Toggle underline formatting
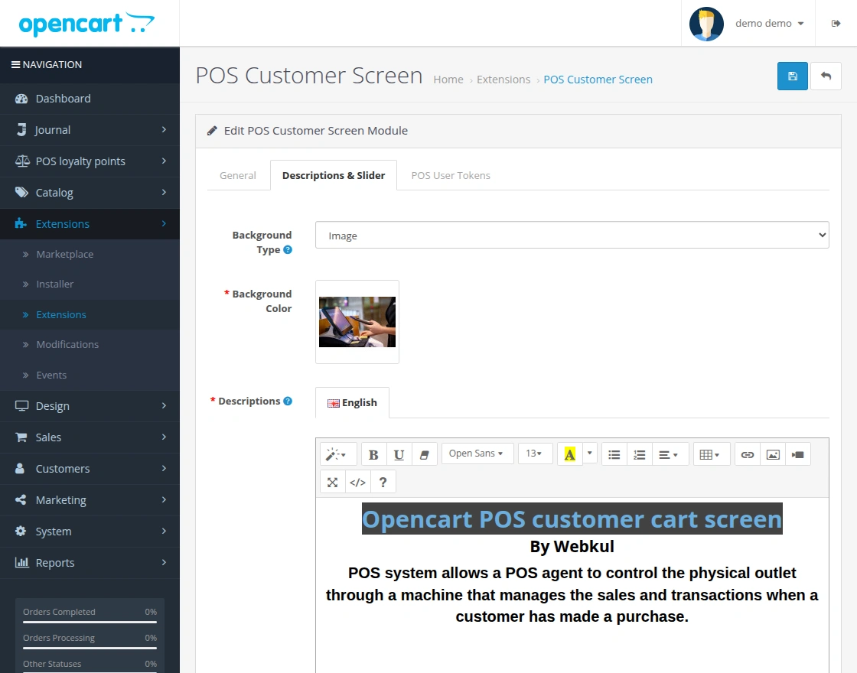 tap(399, 454)
